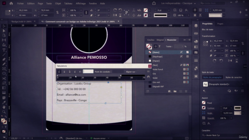Close the Tabulations panel
The image size is (249, 140).
149,66
